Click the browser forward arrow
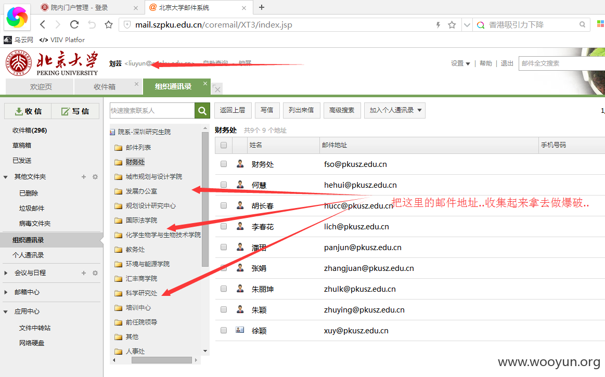605x377 pixels. click(58, 24)
